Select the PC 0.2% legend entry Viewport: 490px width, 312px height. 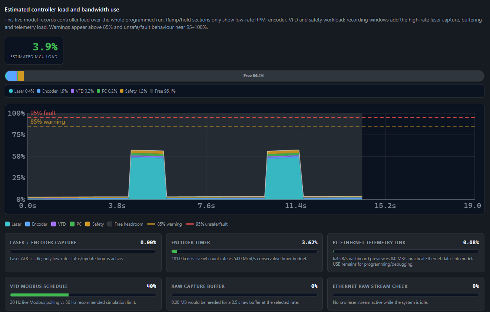click(x=107, y=91)
